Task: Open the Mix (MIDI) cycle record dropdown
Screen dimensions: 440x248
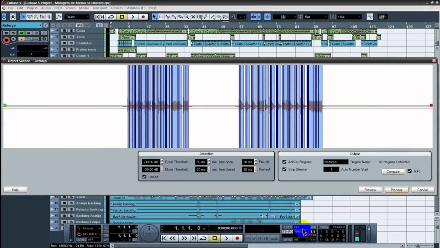Action: (x=88, y=234)
